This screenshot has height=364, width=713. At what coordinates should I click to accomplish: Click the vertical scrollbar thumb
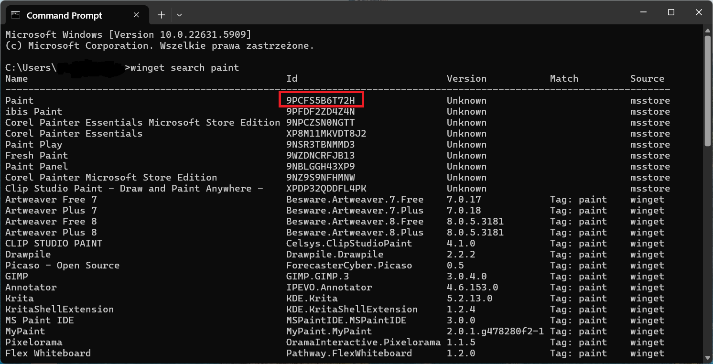708,91
